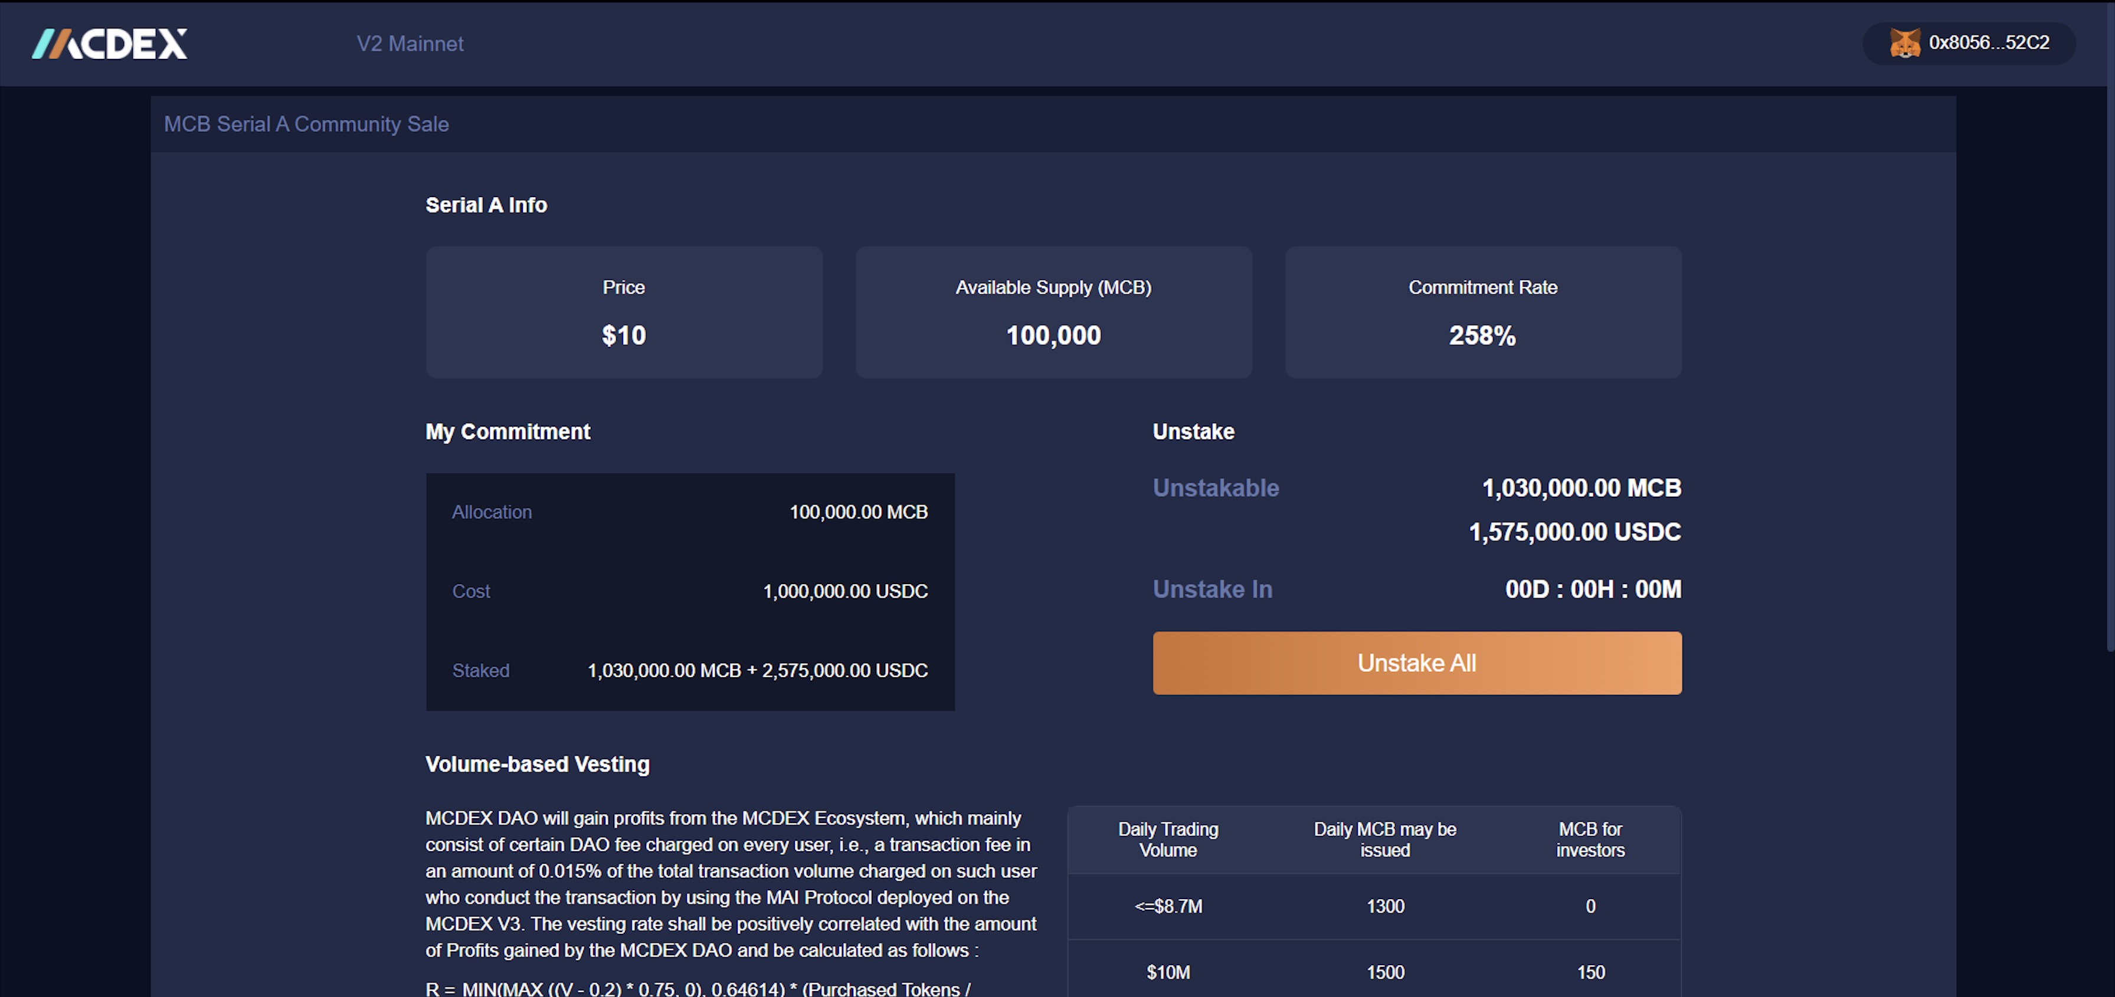Click Unstakable amount 1,030,000.00 MCB

1582,487
